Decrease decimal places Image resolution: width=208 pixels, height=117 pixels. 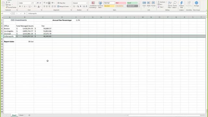pos(86,6)
